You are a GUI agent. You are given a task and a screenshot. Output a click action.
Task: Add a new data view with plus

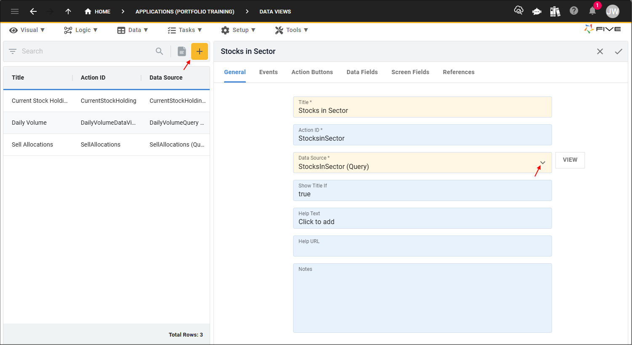click(x=200, y=51)
